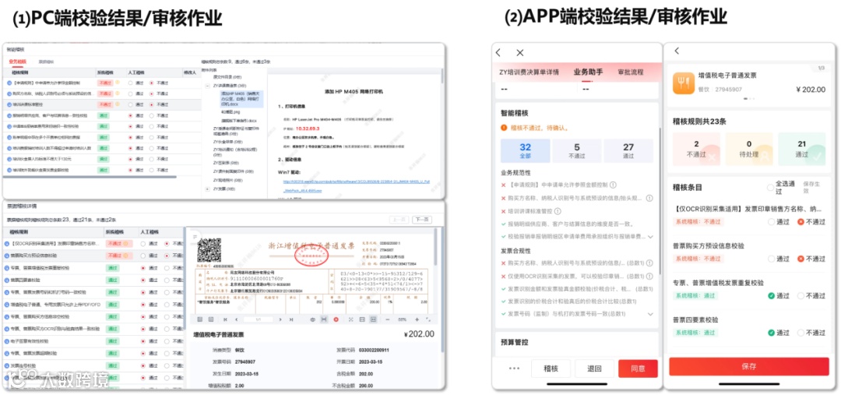This screenshot has height=395, width=841.
Task: Switch to 业务稽核 tab in PC window
Action: point(17,62)
